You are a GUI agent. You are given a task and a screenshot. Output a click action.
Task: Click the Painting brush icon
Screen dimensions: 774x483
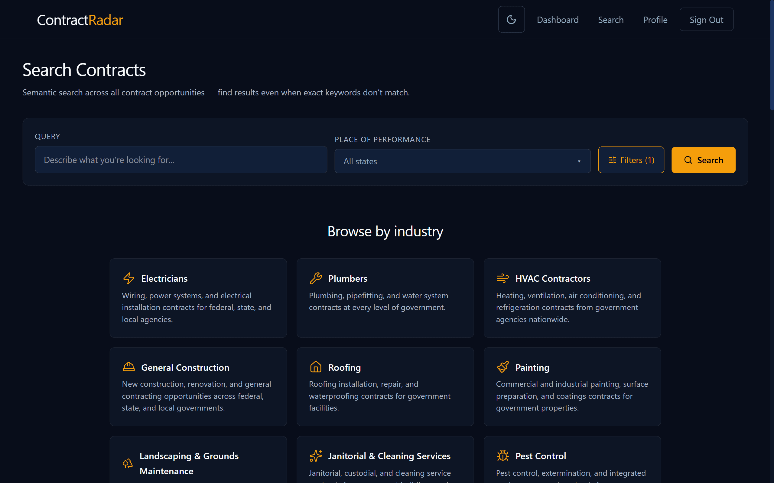[503, 367]
